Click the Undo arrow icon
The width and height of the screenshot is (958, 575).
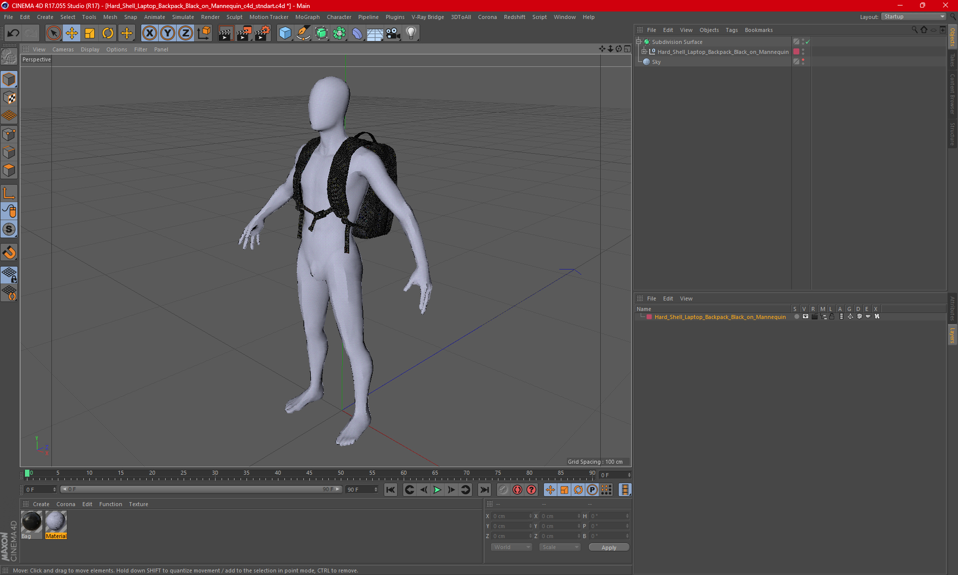[x=13, y=33]
